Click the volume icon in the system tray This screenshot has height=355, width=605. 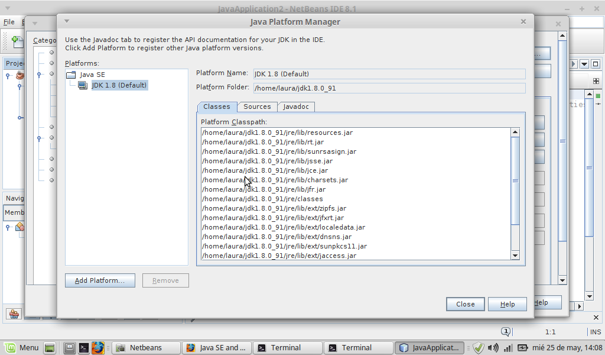tap(493, 348)
